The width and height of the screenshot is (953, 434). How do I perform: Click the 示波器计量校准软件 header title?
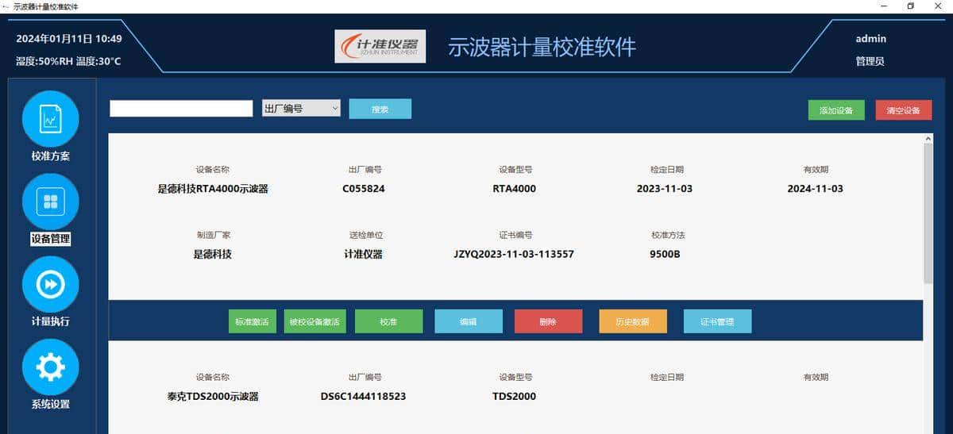click(542, 47)
